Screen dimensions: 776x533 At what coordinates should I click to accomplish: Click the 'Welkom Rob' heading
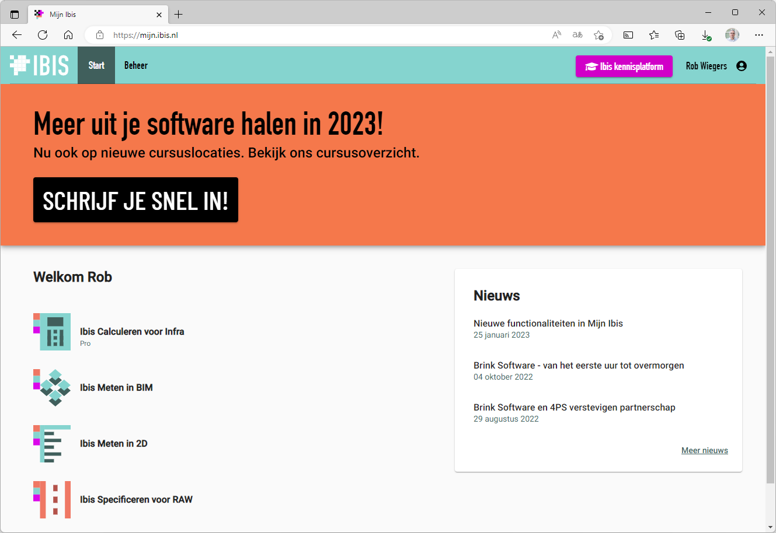tap(72, 277)
